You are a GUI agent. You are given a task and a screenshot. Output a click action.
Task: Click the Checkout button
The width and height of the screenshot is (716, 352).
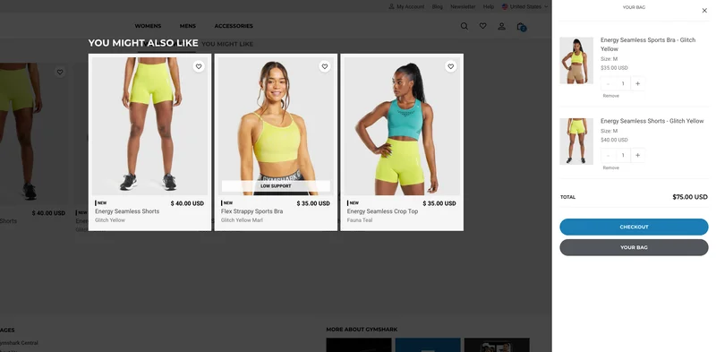[x=634, y=227]
